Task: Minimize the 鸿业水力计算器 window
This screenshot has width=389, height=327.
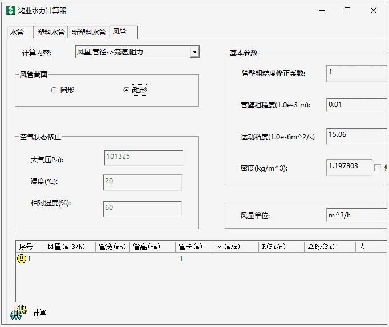Action: tap(322, 10)
